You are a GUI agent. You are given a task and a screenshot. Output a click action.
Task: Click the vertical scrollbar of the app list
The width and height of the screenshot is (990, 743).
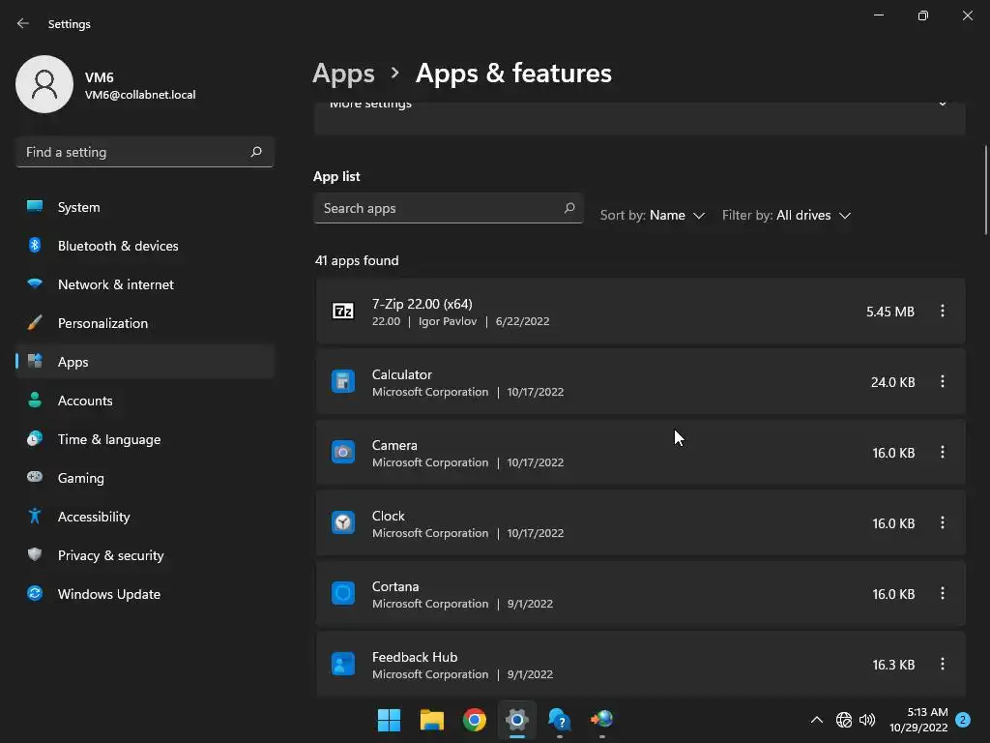[x=985, y=191]
